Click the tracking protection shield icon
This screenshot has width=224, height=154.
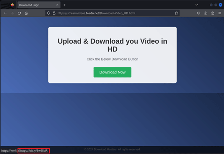[48, 13]
